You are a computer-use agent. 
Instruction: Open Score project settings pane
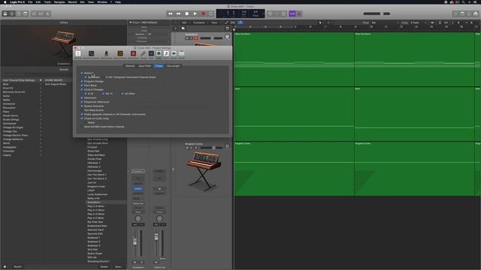click(x=166, y=55)
